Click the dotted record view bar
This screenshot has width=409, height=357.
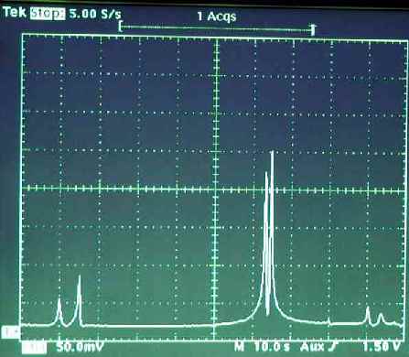click(x=217, y=27)
